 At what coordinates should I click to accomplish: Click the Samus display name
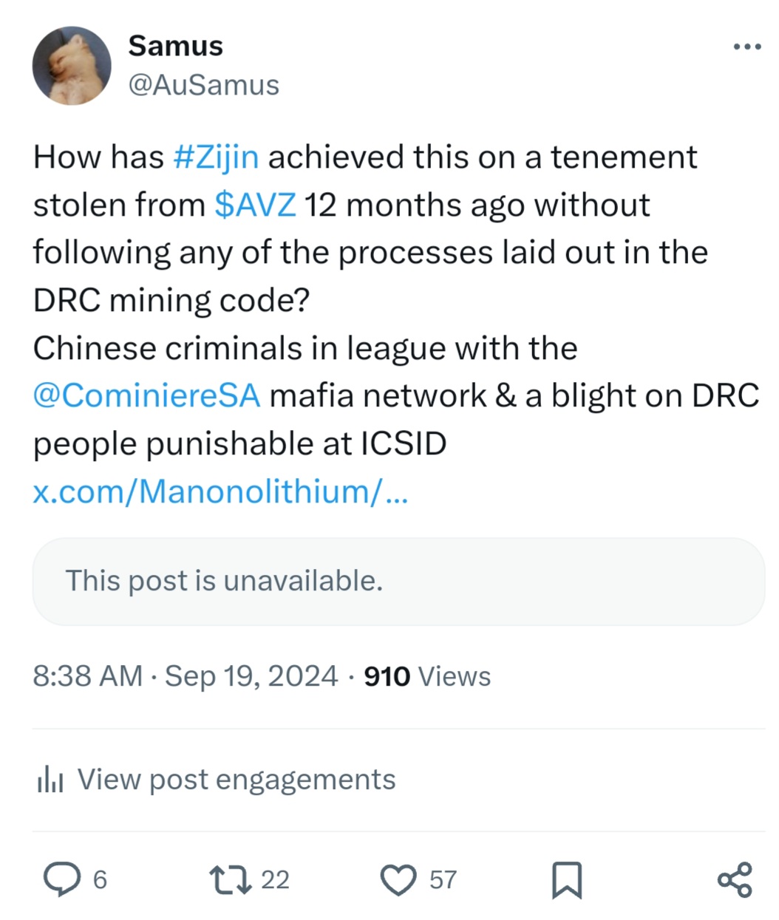(175, 46)
